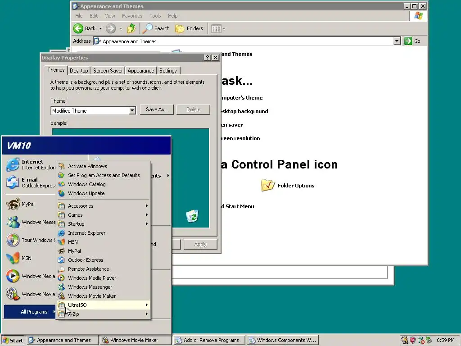Open Outlook Express from programs list

click(x=104, y=260)
